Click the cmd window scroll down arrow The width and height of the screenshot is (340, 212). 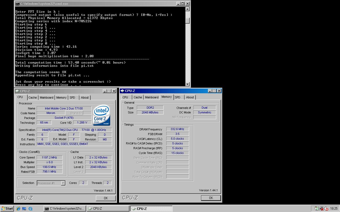[188, 84]
